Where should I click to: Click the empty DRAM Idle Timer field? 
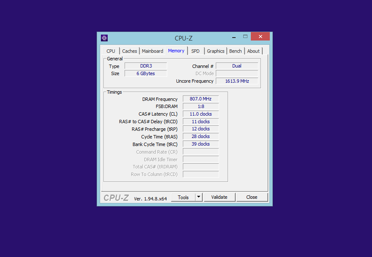tap(201, 160)
